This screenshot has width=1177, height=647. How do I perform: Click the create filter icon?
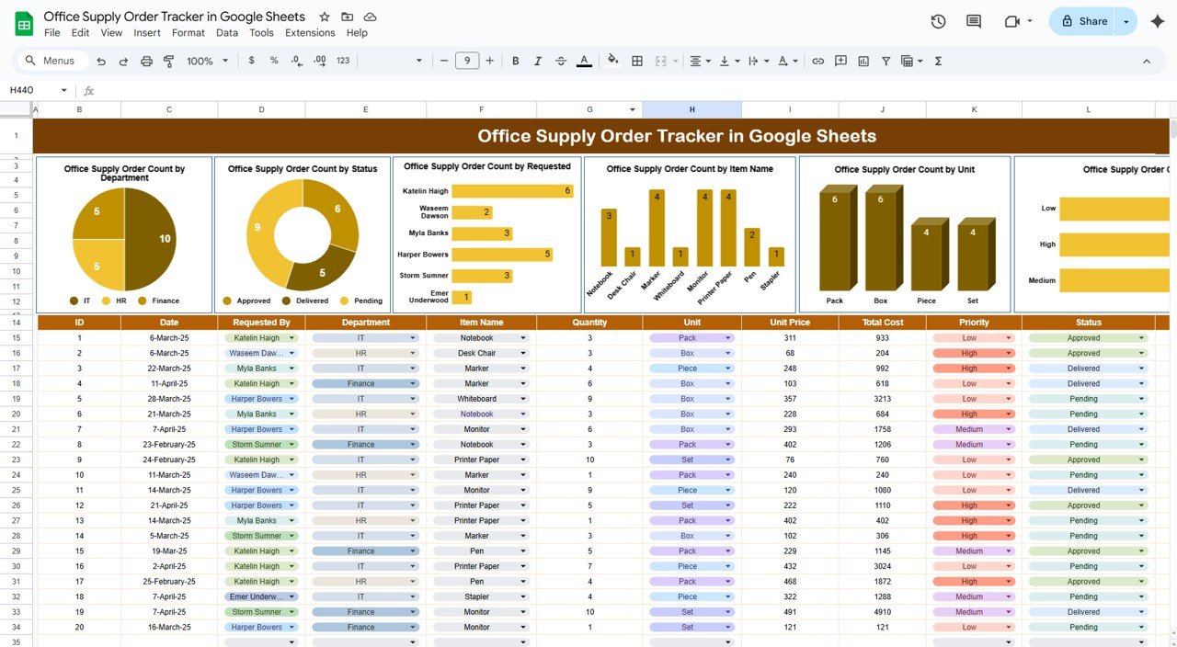point(886,61)
